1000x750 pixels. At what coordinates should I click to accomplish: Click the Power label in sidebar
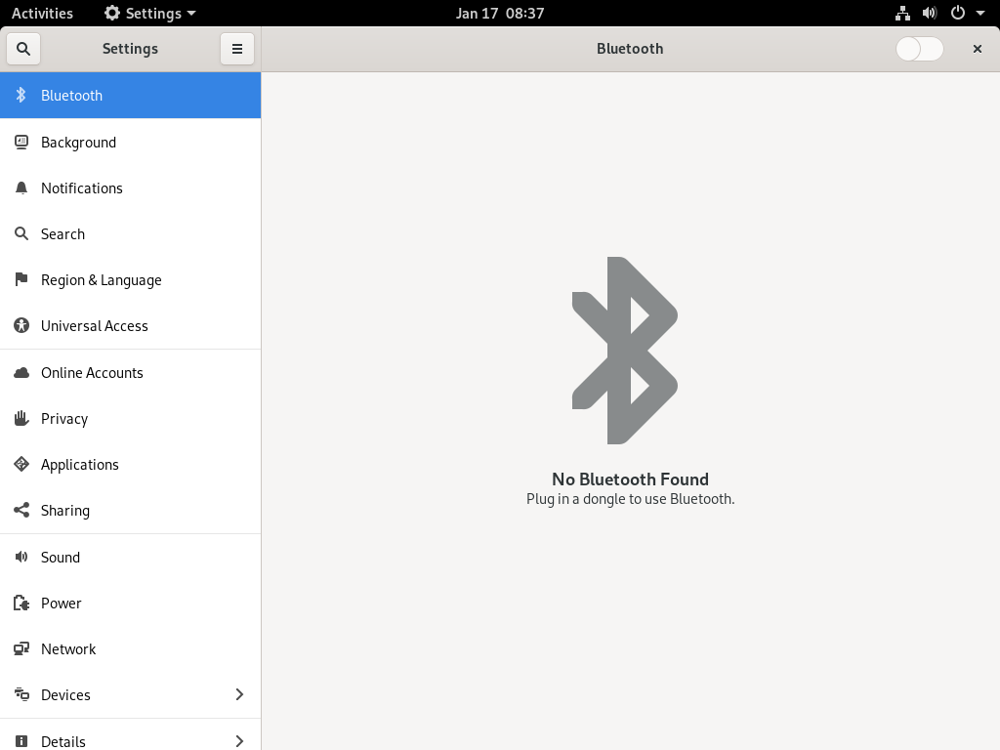click(62, 603)
